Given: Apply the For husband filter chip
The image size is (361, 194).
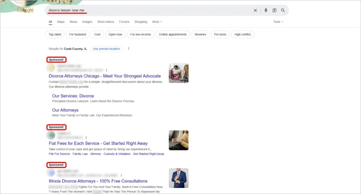Looking at the screenshot, I should 78,35.
